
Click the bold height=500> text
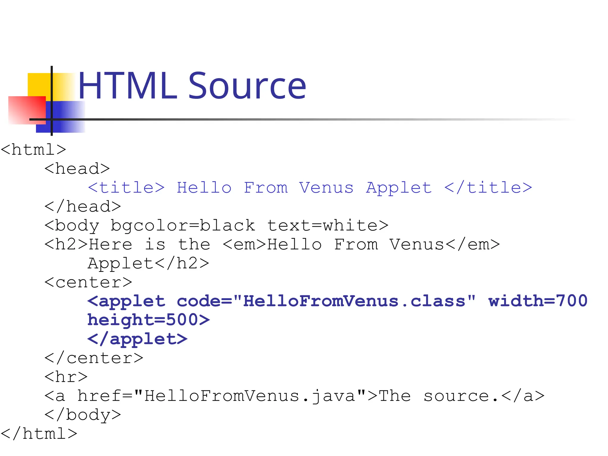(x=148, y=320)
